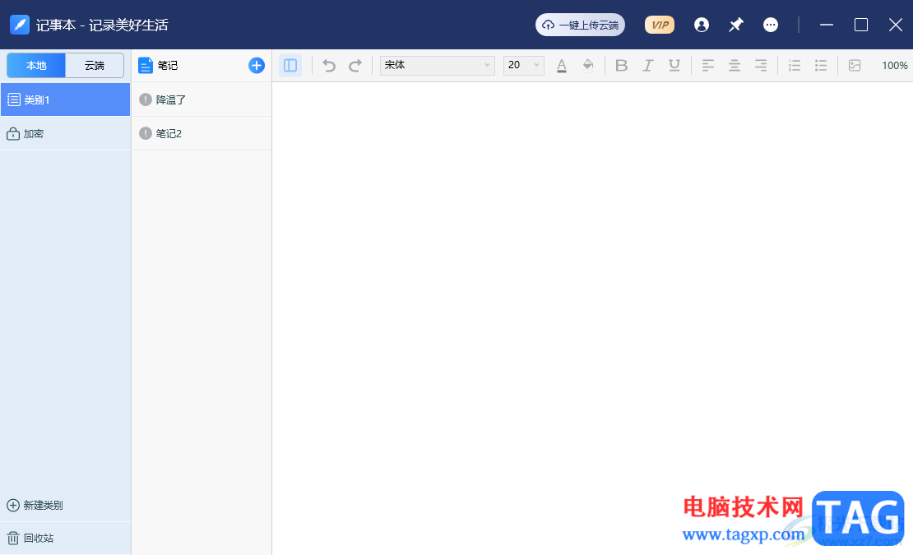Switch to the 本地 tab
Viewport: 913px width, 555px height.
tap(36, 65)
